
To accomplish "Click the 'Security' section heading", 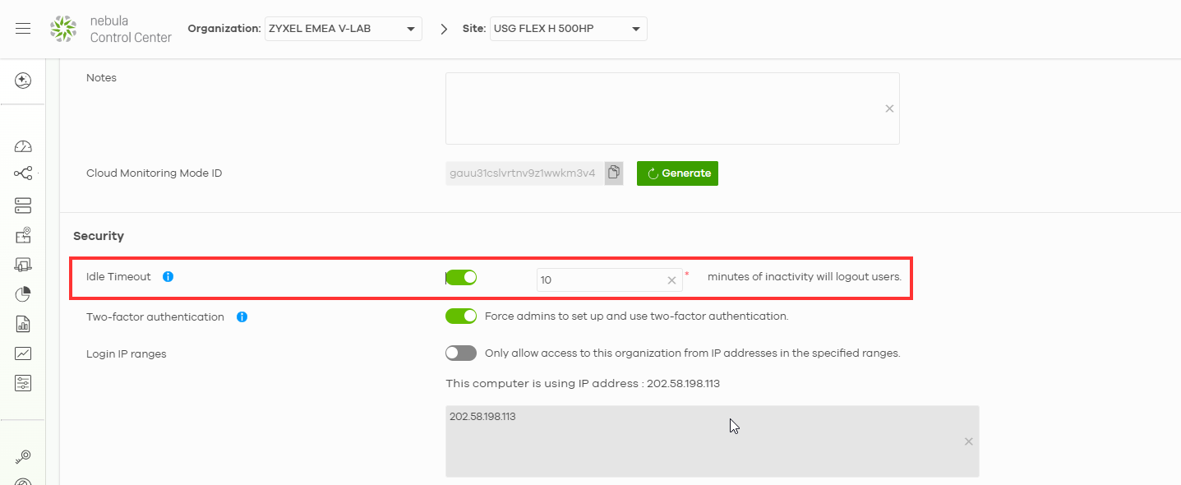I will (99, 236).
